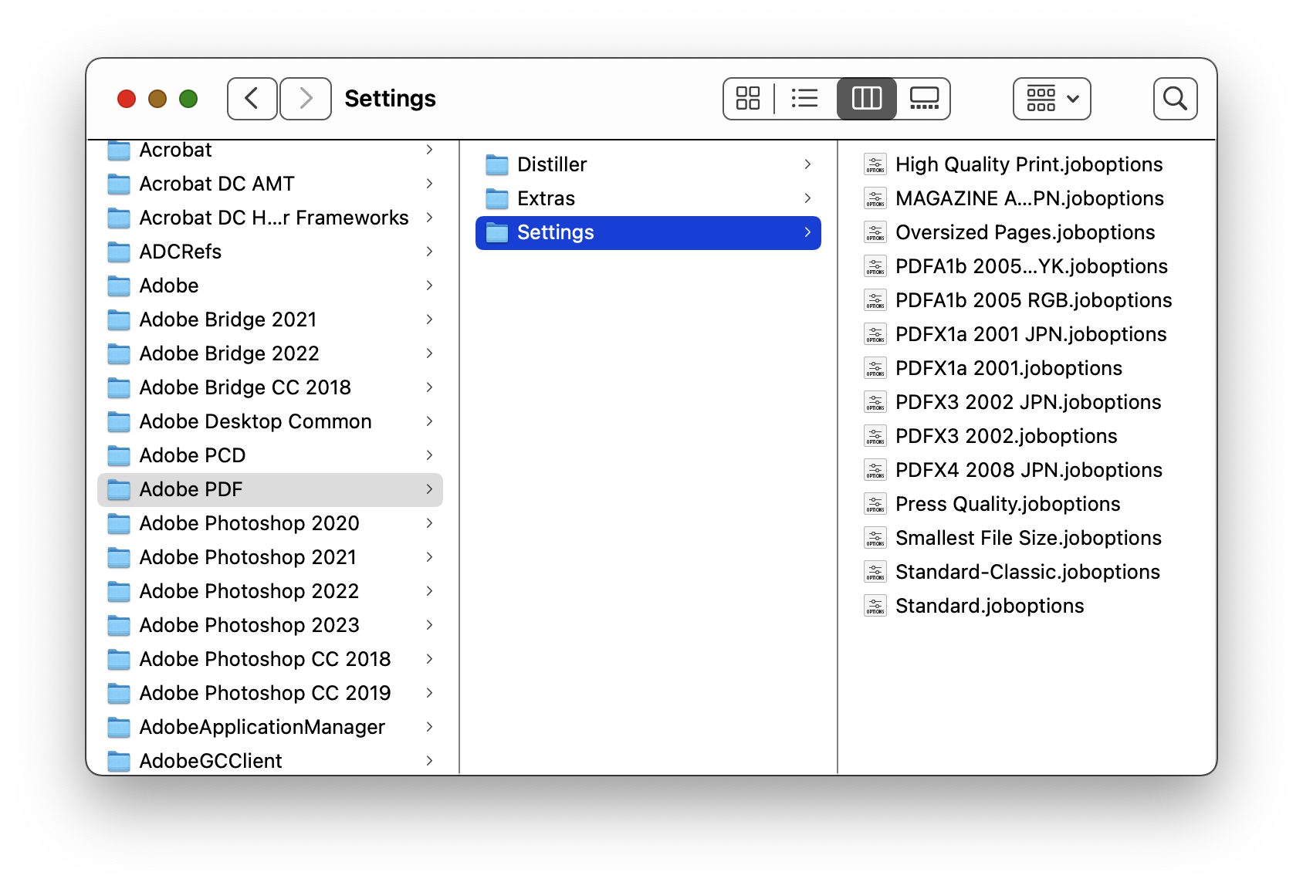Open the group-by options dropdown
This screenshot has height=889, width=1303.
pos(1051,99)
